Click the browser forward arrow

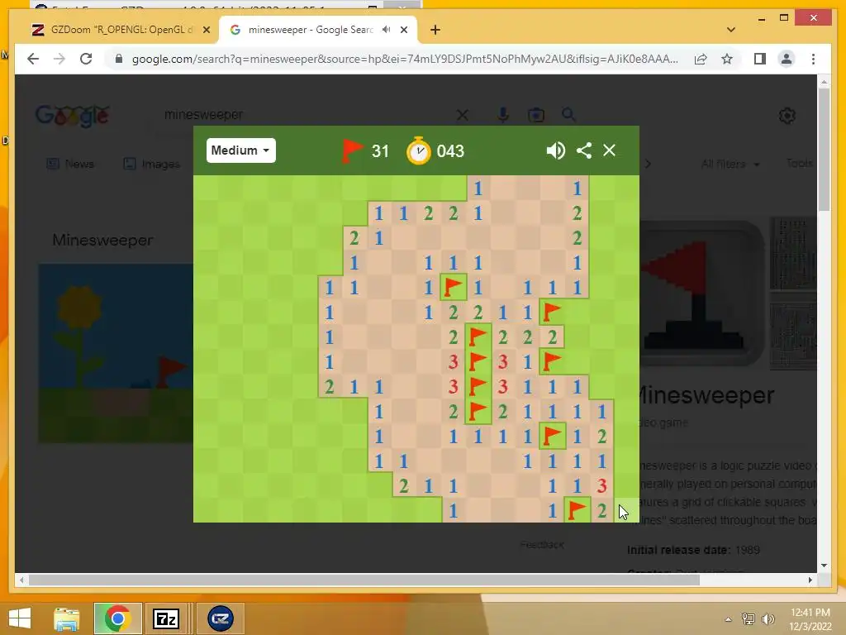point(59,59)
